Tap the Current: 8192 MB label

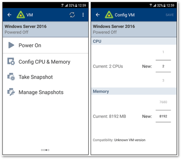point(109,116)
